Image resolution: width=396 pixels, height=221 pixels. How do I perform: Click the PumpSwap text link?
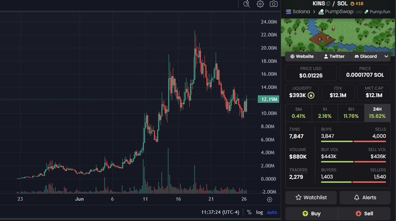(339, 12)
